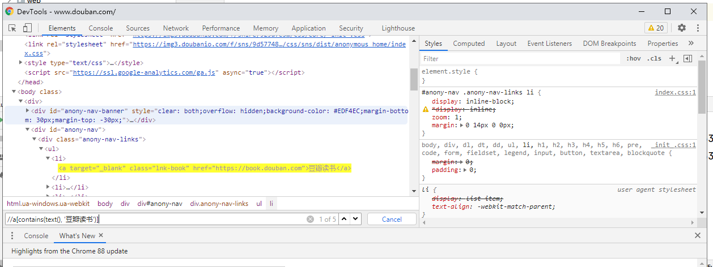Click the 20 warnings badge
The image size is (713, 267).
click(x=656, y=28)
